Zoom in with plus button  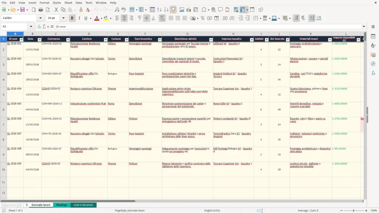[x=366, y=210]
